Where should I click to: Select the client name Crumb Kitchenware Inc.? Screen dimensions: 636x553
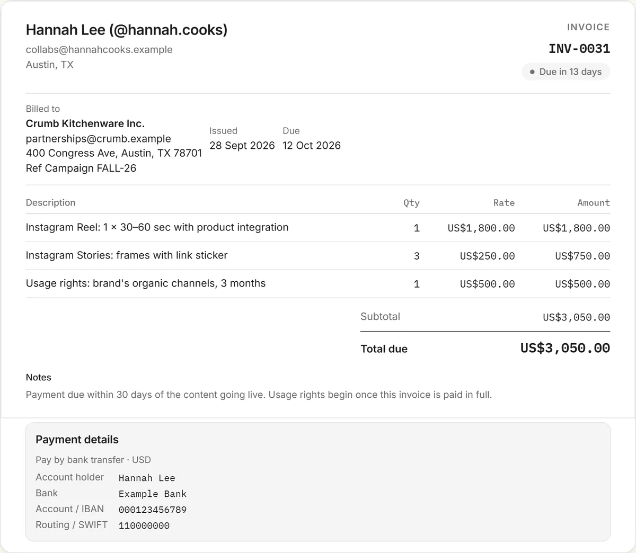point(85,123)
